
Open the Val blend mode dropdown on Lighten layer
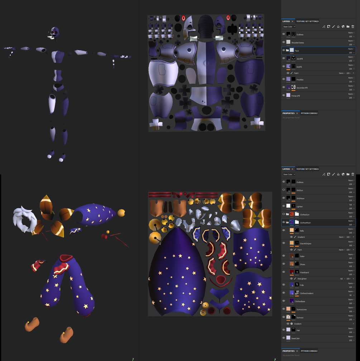pos(352,205)
